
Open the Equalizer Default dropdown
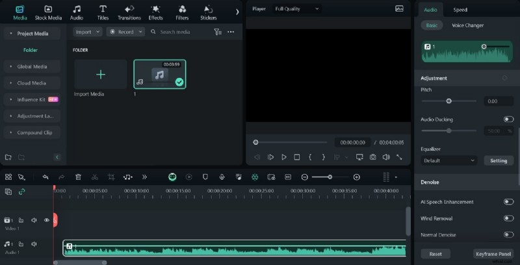click(x=449, y=160)
